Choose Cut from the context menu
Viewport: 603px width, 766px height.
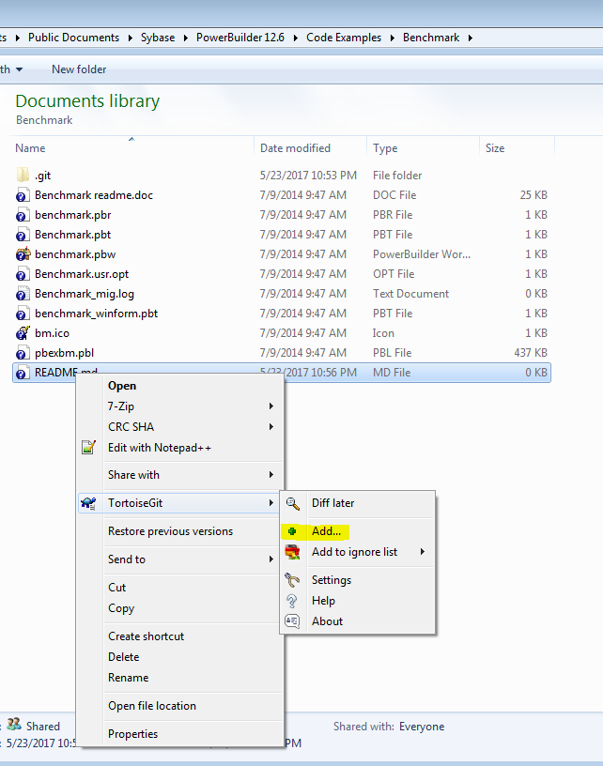(116, 588)
